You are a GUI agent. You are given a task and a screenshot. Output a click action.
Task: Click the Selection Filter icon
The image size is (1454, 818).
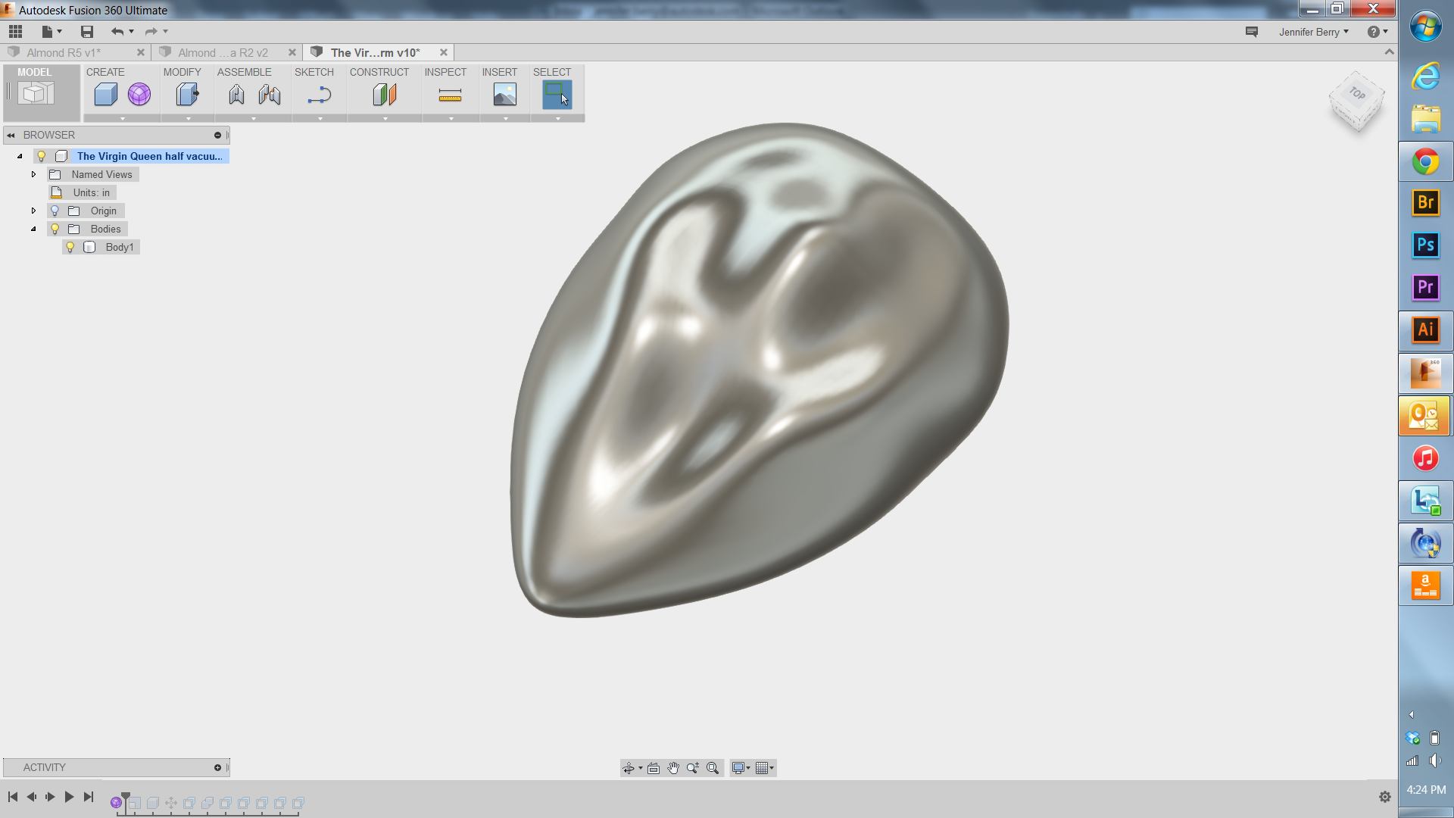(557, 94)
